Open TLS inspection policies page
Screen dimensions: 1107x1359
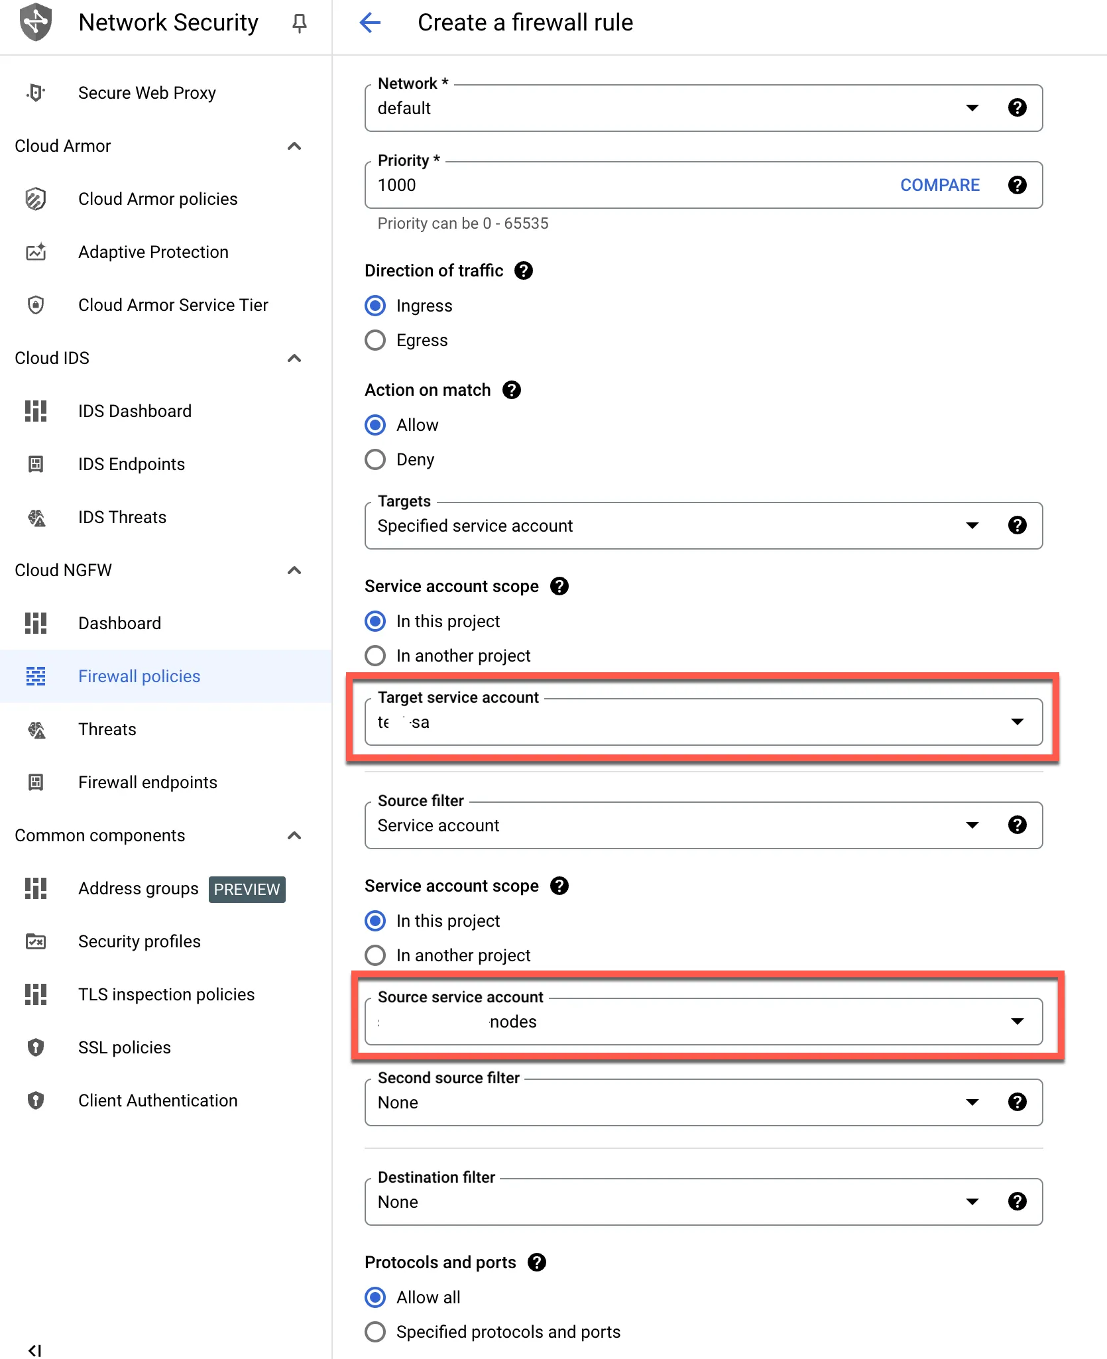point(166,994)
